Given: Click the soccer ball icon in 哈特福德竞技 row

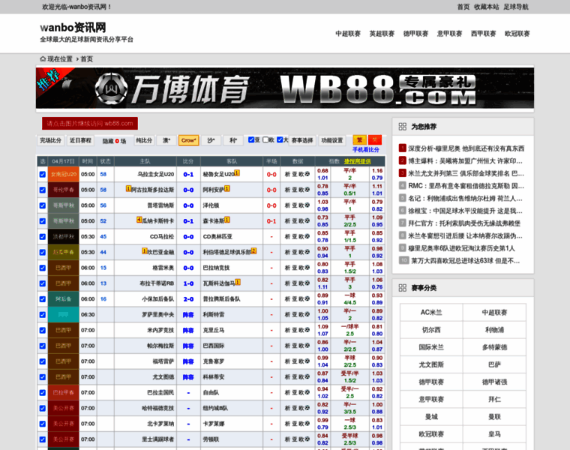Looking at the screenshot, I should click(307, 408).
